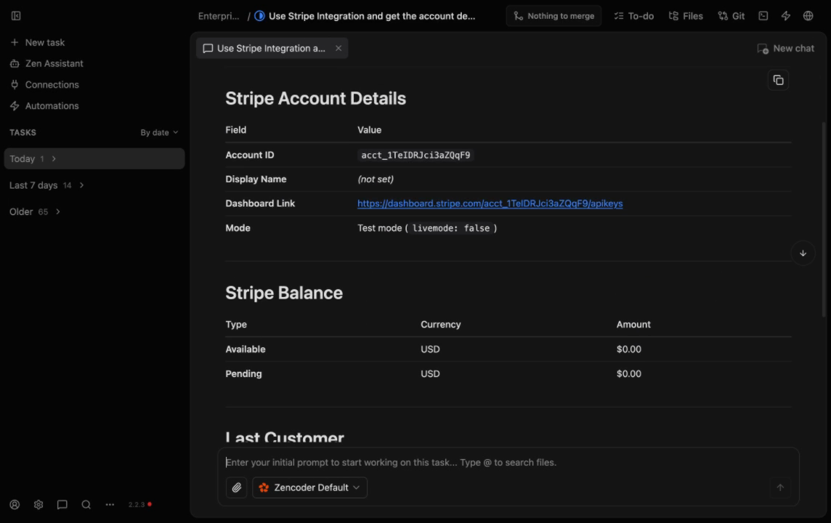
Task: Attach a file with the paperclip icon
Action: click(236, 487)
